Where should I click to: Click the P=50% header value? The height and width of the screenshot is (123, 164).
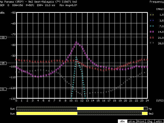click(x=30, y=5)
